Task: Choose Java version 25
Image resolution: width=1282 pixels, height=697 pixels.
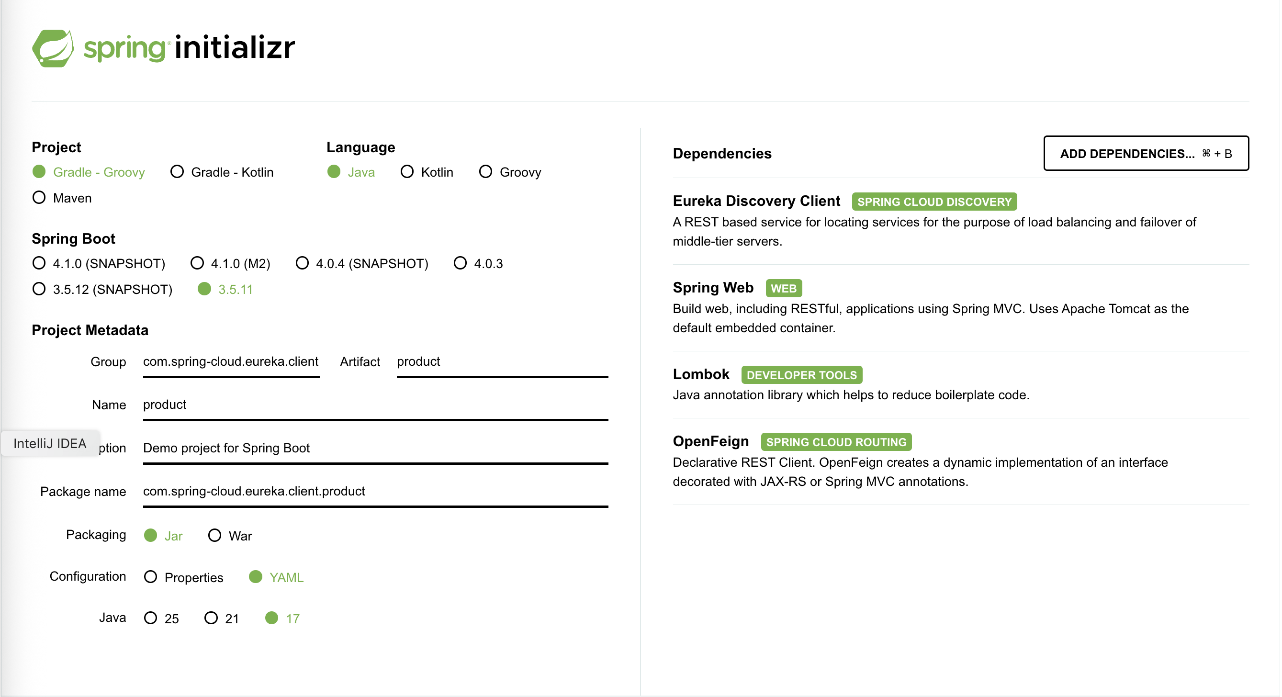Action: (x=161, y=618)
